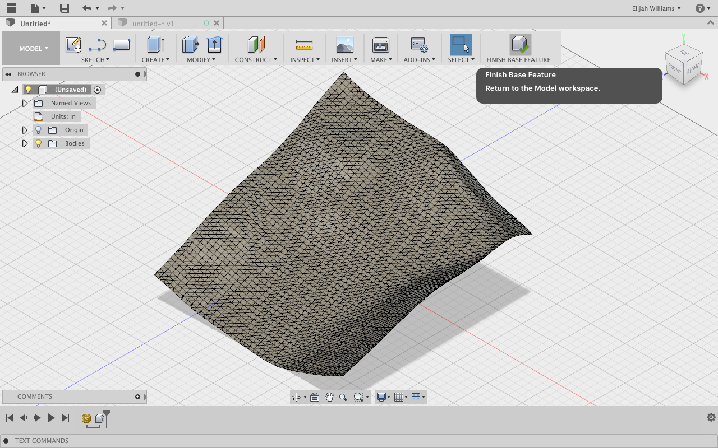This screenshot has height=448, width=718.
Task: Select the Extrude tool icon
Action: [x=155, y=45]
